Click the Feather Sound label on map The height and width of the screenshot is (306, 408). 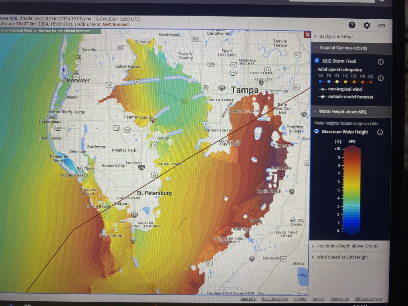[137, 118]
